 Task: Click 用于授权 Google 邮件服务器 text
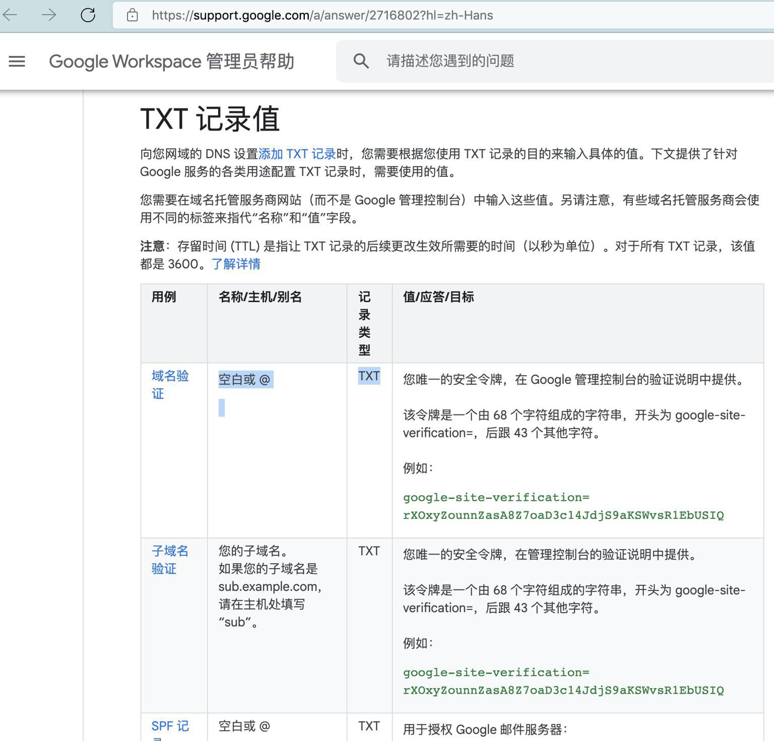click(x=485, y=729)
